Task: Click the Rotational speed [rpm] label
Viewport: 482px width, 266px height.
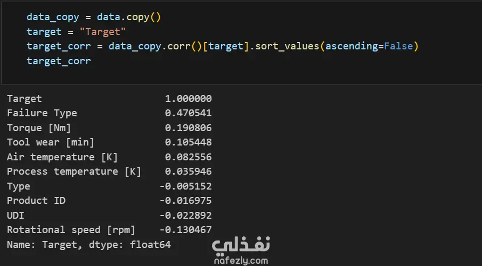Action: [x=71, y=230]
